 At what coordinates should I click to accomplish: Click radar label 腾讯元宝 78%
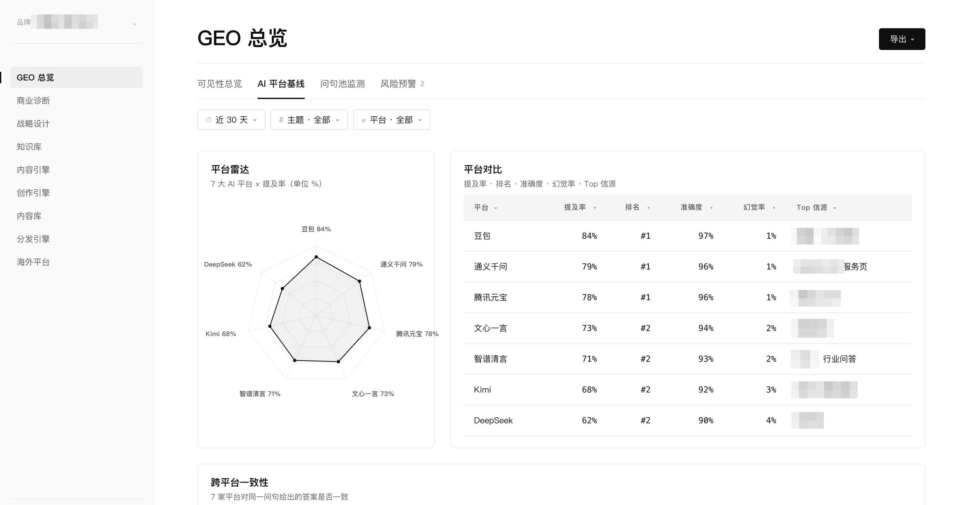tap(417, 334)
